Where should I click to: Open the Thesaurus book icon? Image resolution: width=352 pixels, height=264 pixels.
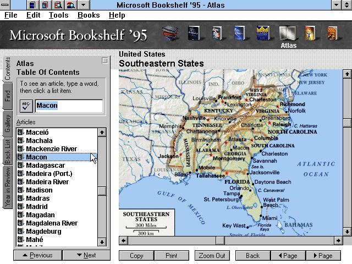coord(217,33)
